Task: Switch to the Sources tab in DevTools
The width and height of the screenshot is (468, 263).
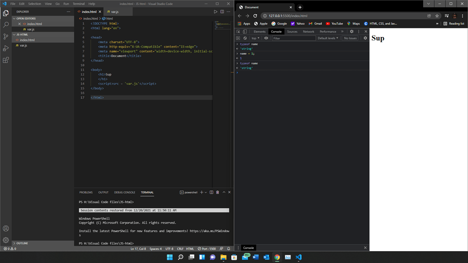Action: 292,32
